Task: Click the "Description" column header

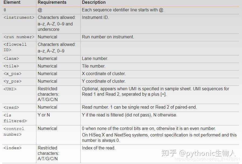Action: pyautogui.click(x=94, y=2)
